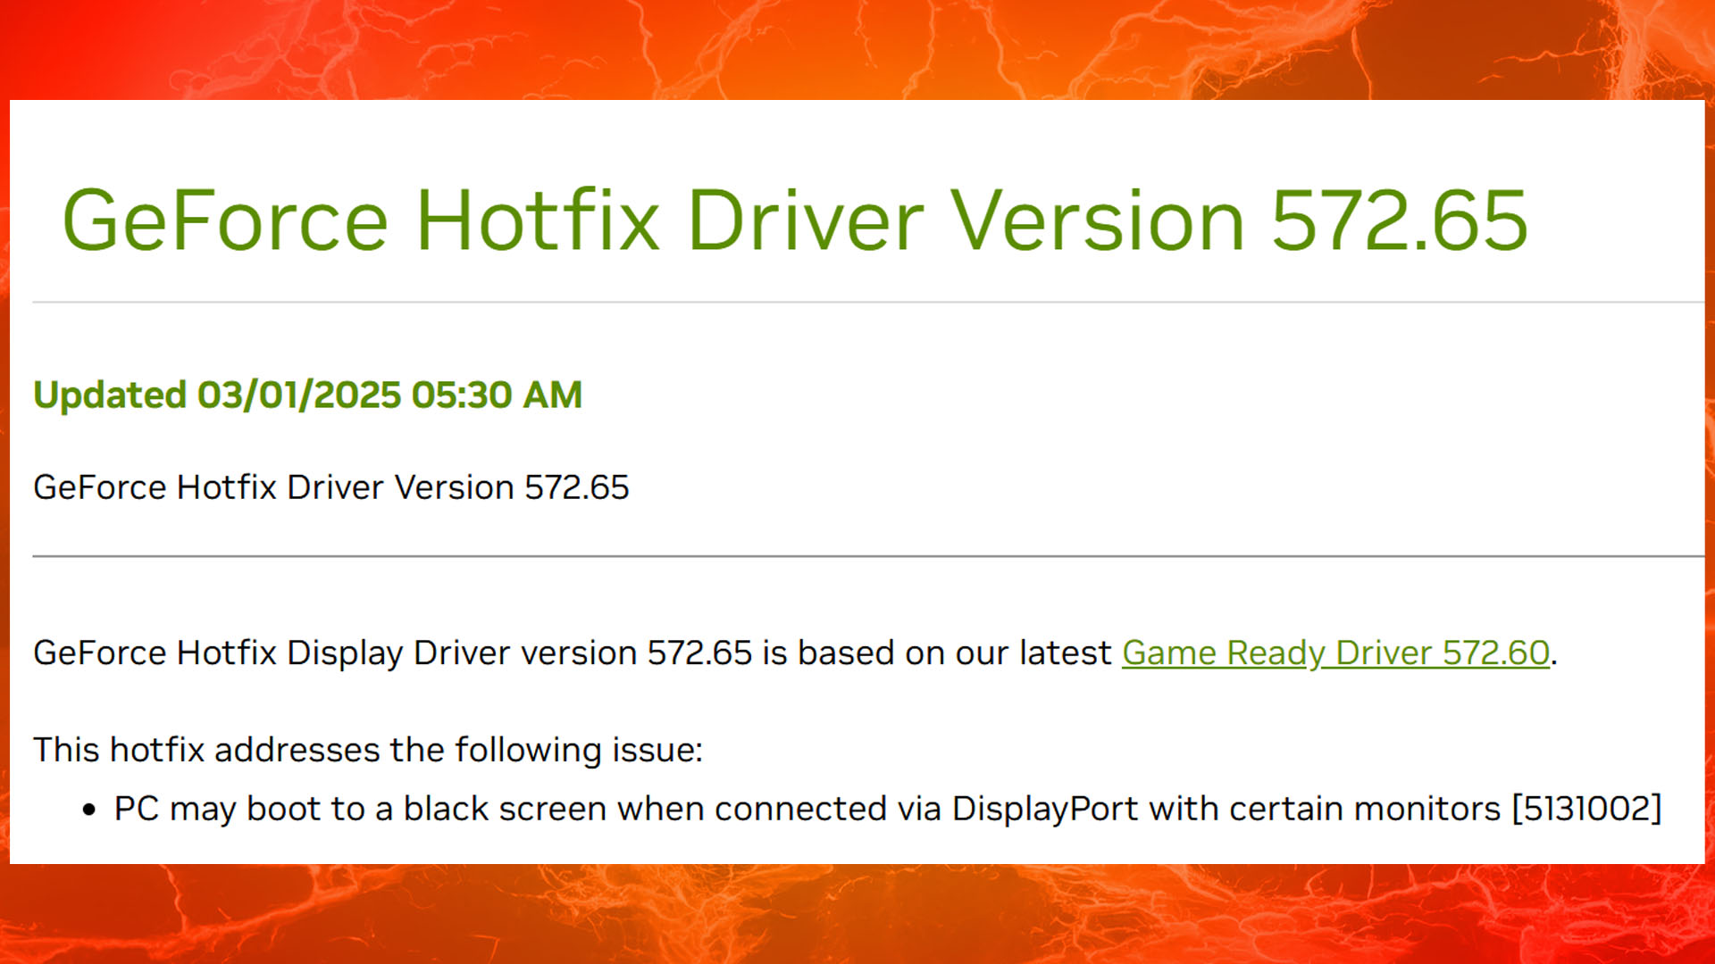Click the black bullet dot before PC

click(x=88, y=810)
